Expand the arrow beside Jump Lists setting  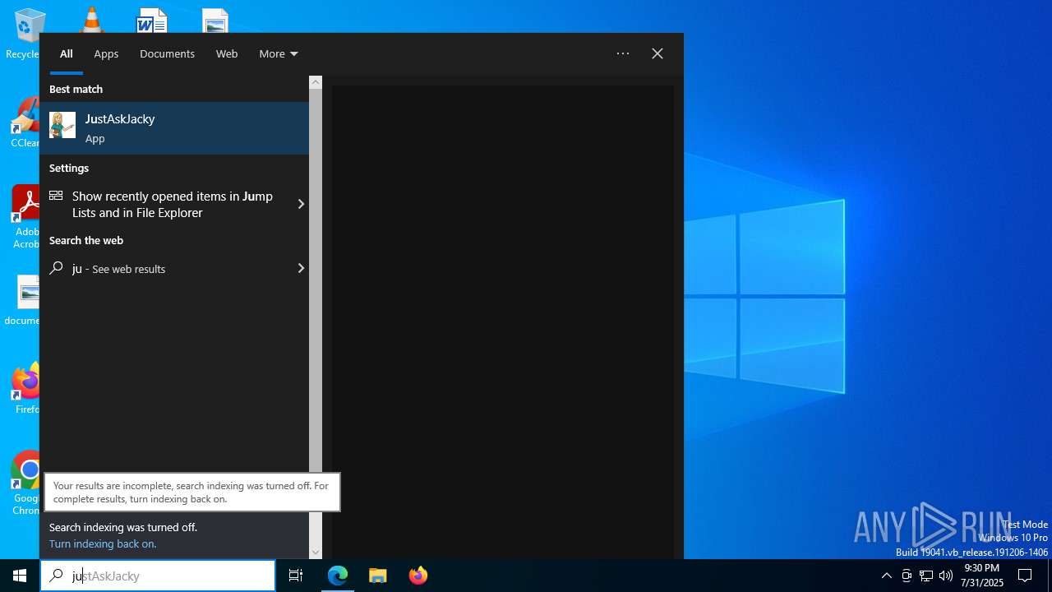point(301,204)
